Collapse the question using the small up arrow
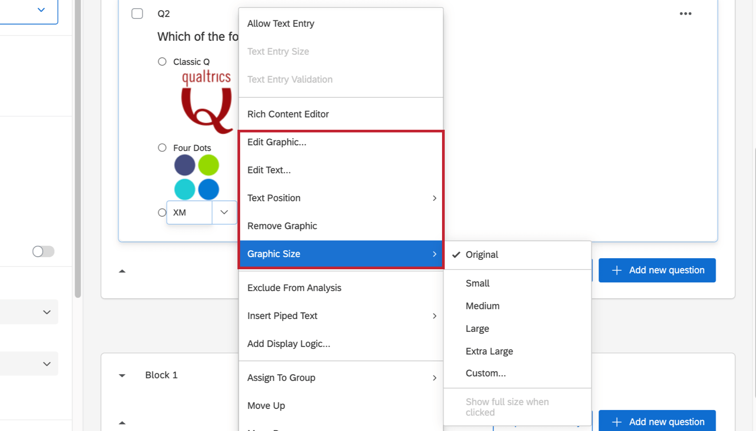The image size is (756, 431). [122, 271]
